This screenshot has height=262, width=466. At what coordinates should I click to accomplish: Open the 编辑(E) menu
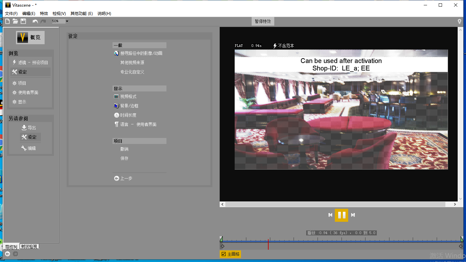coord(29,14)
